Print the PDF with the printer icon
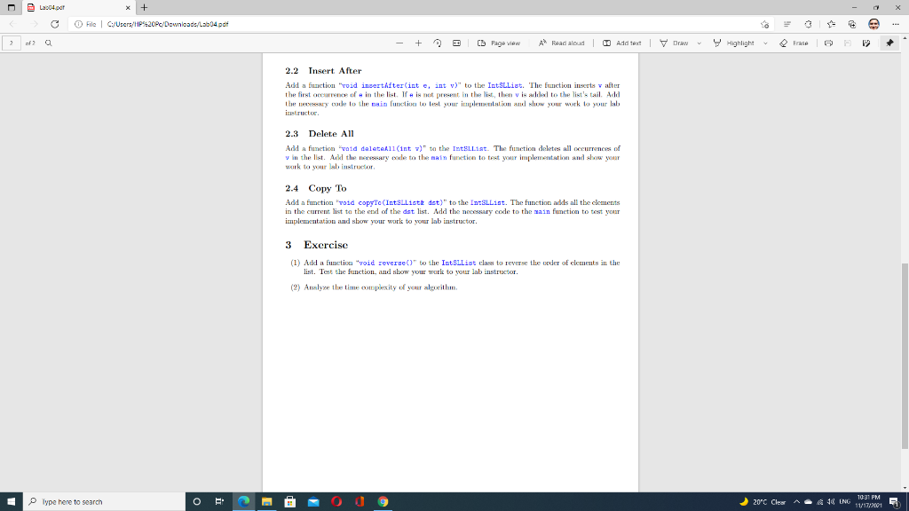This screenshot has width=909, height=511. coord(829,43)
